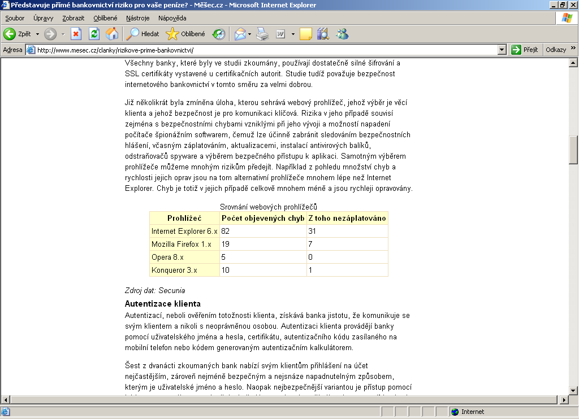The width and height of the screenshot is (579, 419).
Task: Open the Oblíbené menu in the menu bar
Action: (105, 18)
